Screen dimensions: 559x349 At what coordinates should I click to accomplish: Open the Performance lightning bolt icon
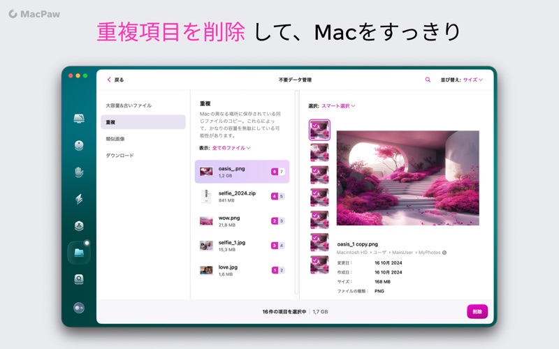click(x=79, y=199)
